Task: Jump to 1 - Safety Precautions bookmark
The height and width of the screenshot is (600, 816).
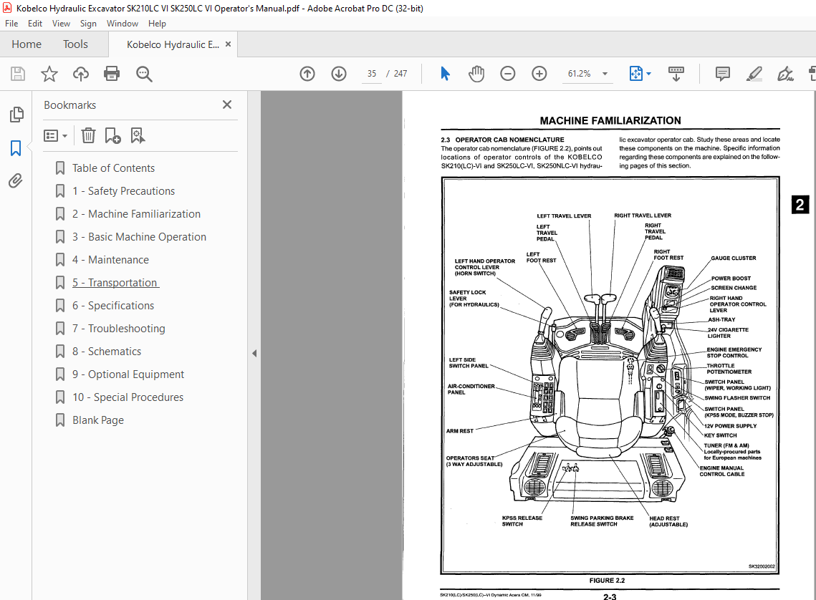Action: coord(123,191)
